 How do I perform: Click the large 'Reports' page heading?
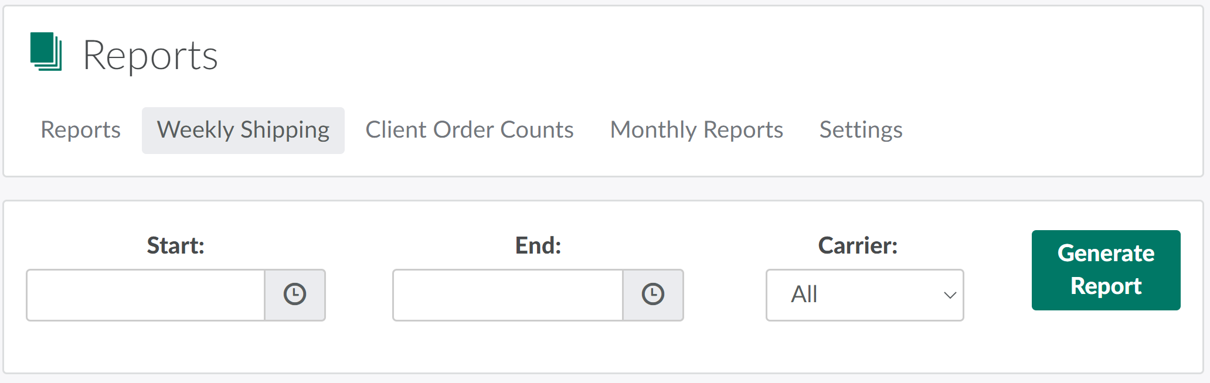click(x=150, y=56)
